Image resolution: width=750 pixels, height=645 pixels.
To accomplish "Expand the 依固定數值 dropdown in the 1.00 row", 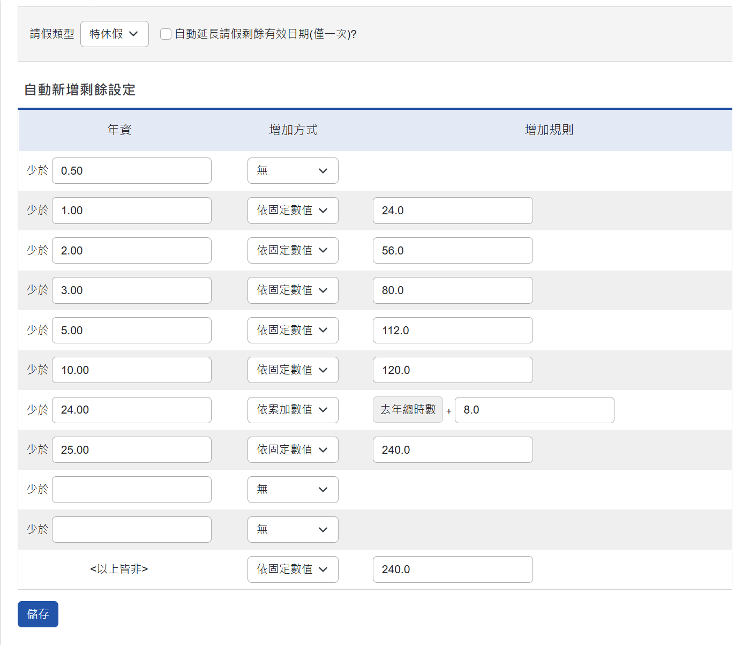I will click(x=292, y=211).
